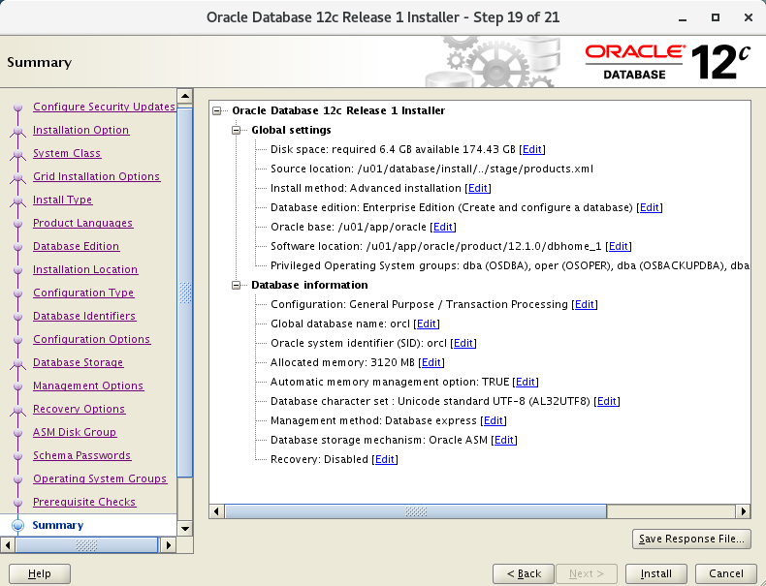Screen dimensions: 766x586
Task: Open the Database Storage step in sidebar
Action: tap(78, 362)
